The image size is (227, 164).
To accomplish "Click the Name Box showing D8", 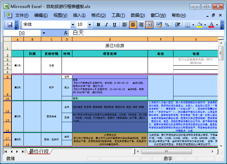I will point(22,33).
